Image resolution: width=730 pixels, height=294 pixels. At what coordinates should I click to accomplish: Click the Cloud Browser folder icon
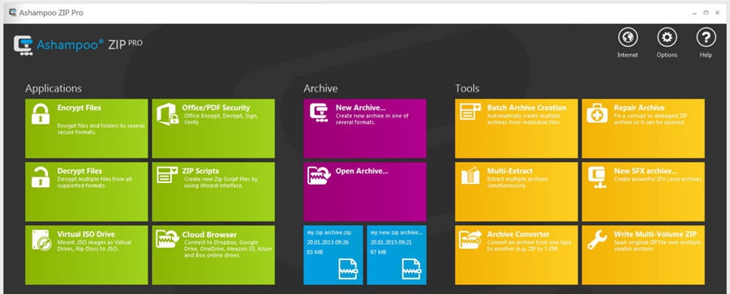click(x=168, y=239)
